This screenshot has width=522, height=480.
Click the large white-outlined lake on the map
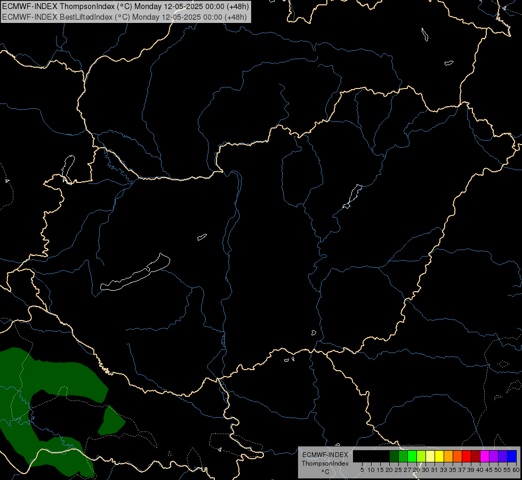(x=135, y=273)
